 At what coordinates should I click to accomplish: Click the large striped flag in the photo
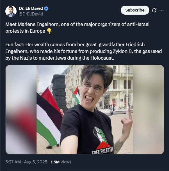tap(48, 120)
